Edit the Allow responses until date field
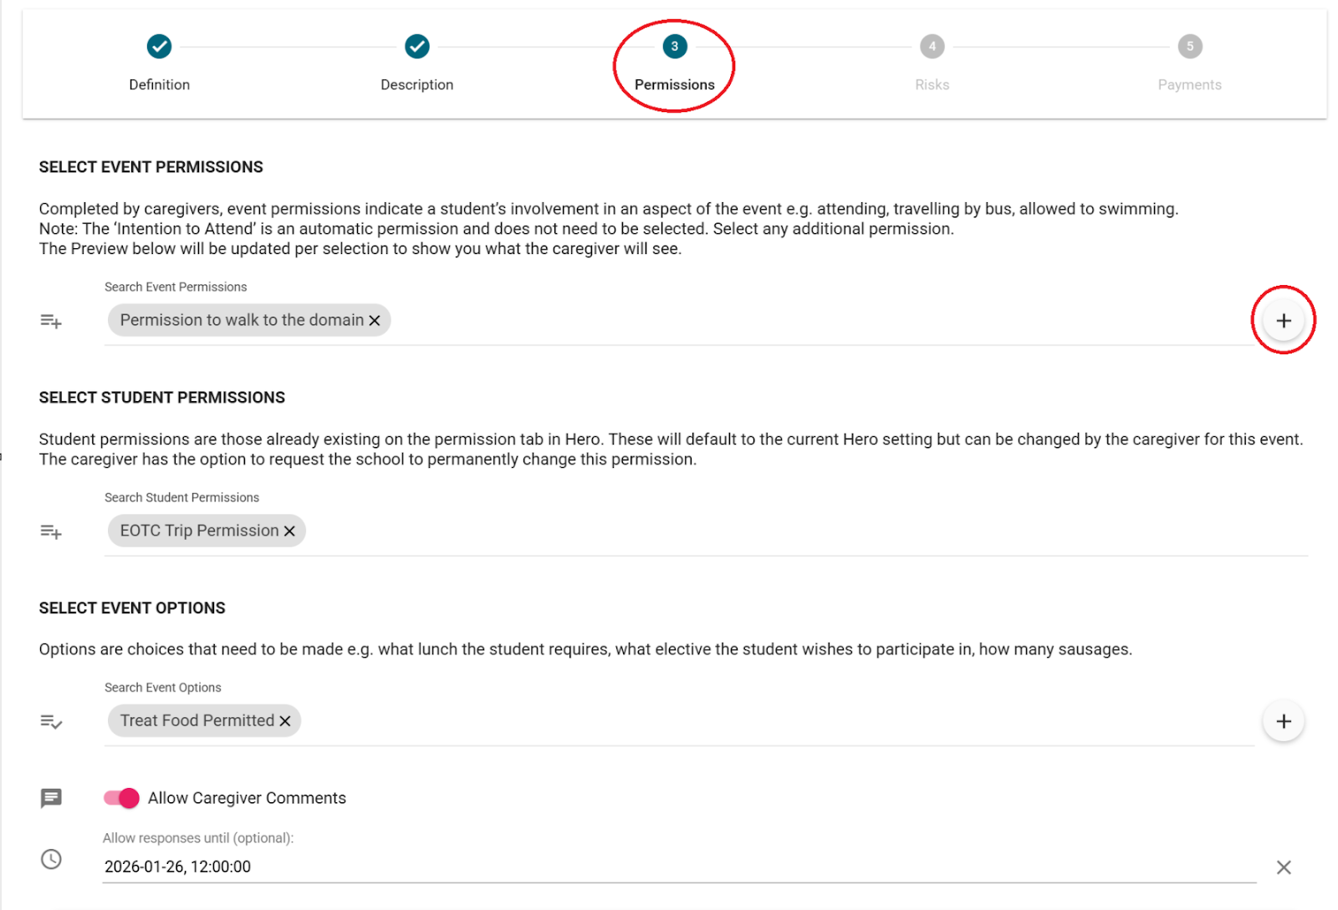 (669, 867)
